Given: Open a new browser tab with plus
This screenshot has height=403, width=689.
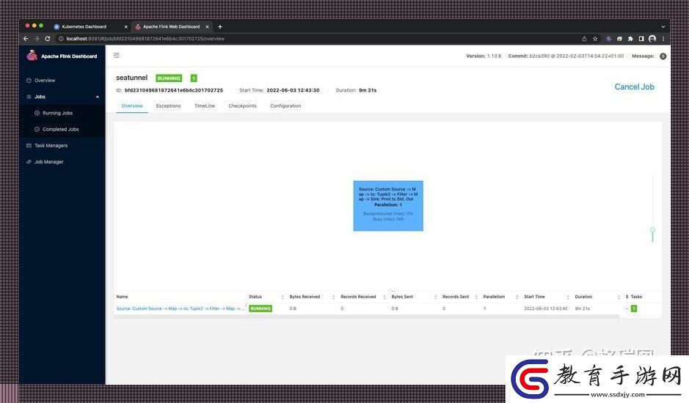Looking at the screenshot, I should coord(220,27).
